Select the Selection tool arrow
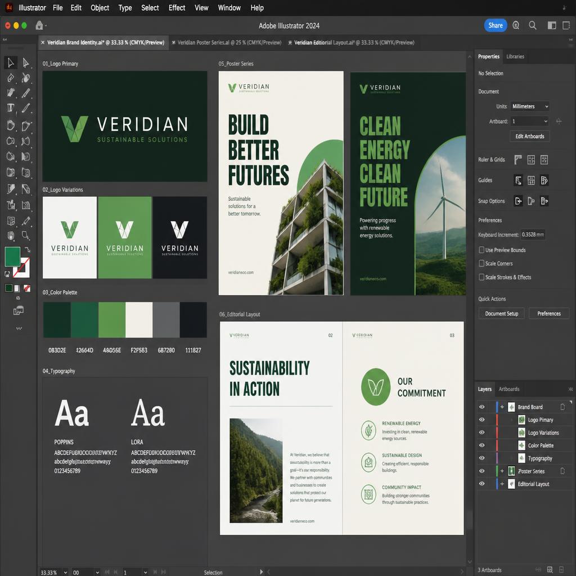576x576 pixels. click(x=11, y=63)
